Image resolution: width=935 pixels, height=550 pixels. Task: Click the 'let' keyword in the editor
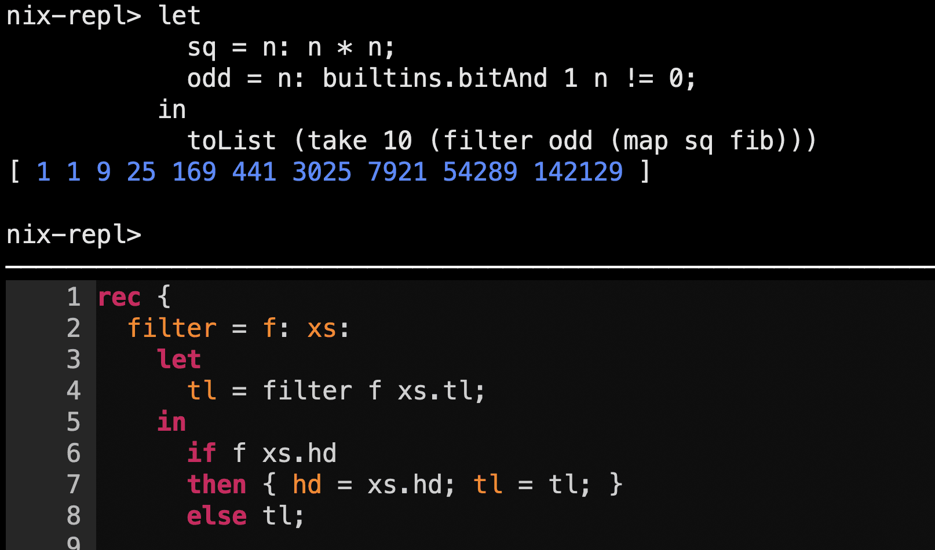pos(179,360)
